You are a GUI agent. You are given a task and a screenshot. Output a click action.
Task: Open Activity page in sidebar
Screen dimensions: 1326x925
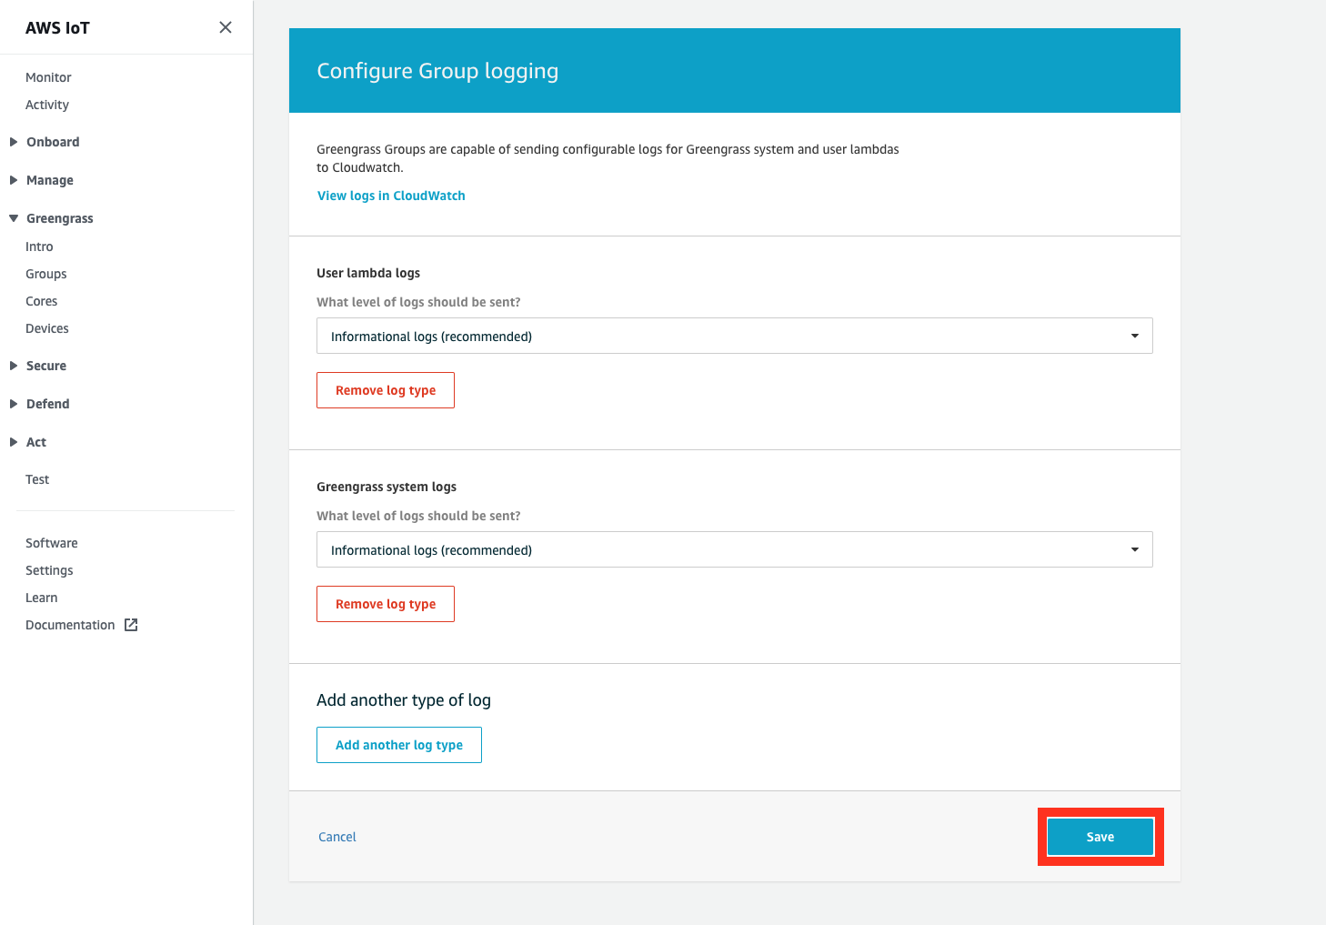point(47,105)
